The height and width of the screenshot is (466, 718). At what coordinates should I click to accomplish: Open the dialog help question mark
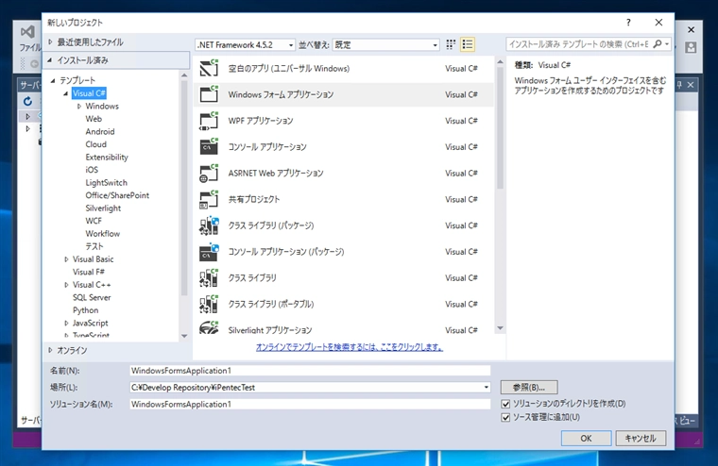coord(628,23)
